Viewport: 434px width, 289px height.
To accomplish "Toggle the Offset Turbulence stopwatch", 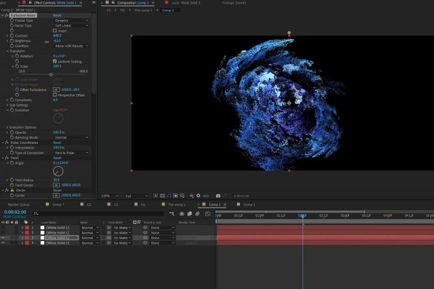I will point(17,90).
